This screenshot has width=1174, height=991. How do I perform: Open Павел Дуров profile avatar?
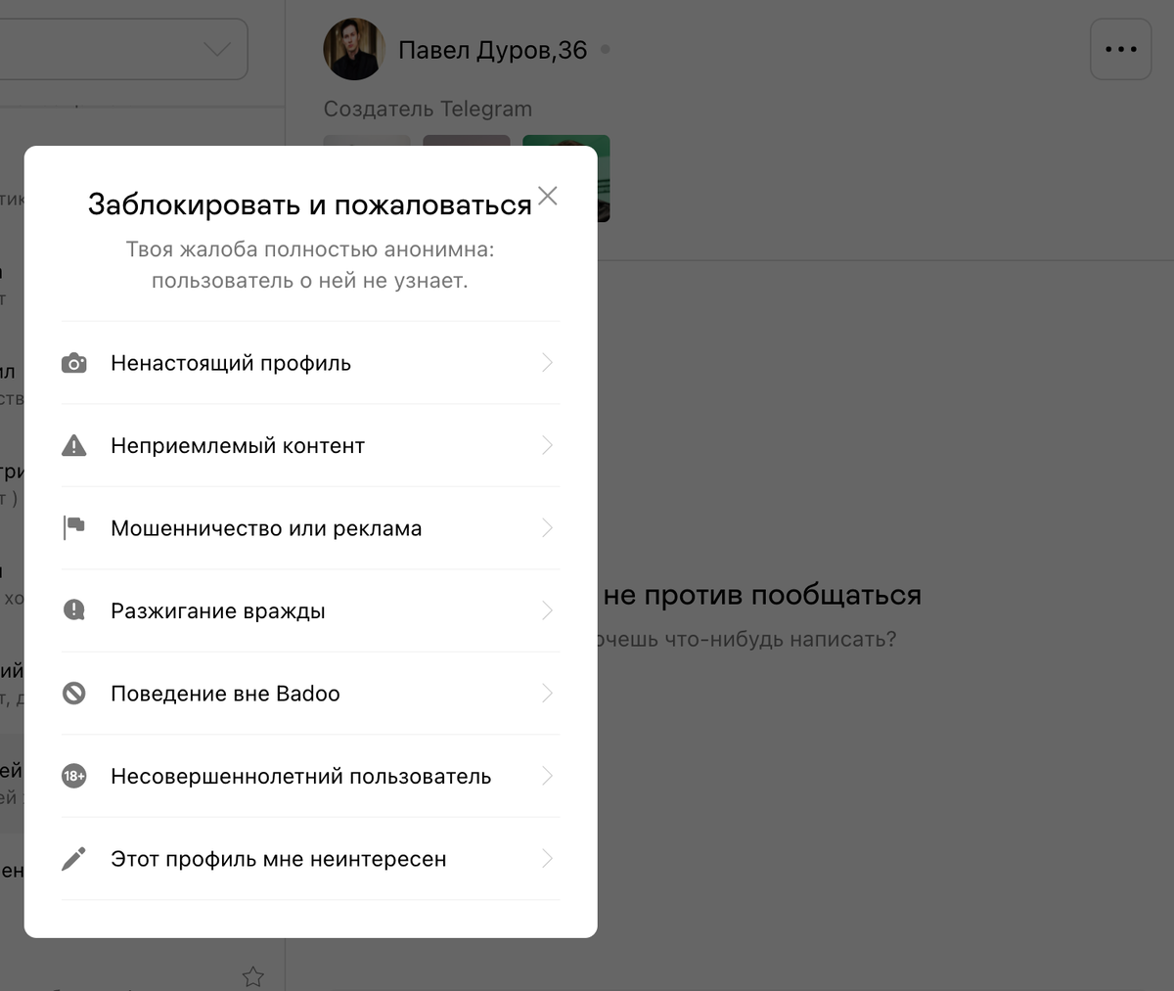point(354,49)
